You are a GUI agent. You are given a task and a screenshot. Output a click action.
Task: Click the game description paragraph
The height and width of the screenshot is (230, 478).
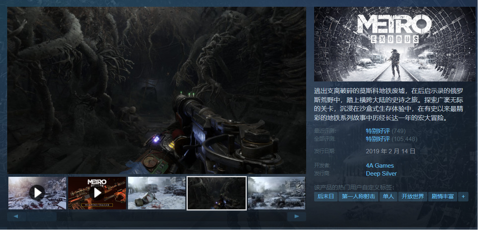[x=389, y=104]
